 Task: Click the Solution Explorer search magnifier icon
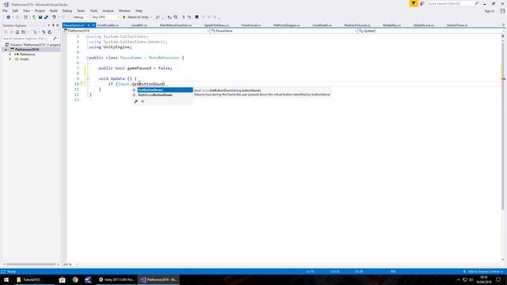point(55,39)
